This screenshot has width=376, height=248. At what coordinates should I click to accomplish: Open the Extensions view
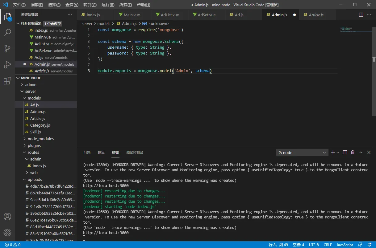tap(7, 81)
